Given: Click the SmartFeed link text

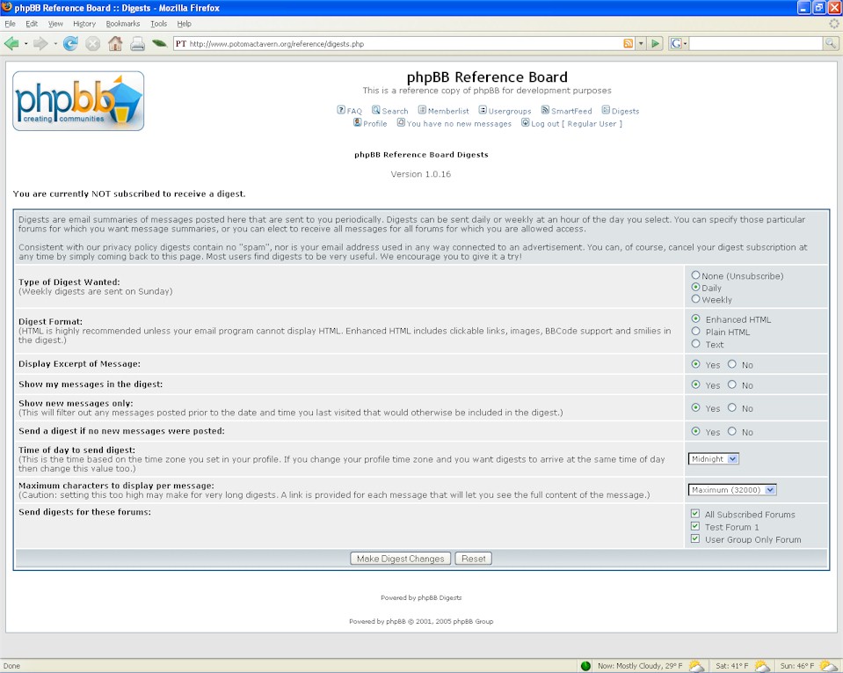Looking at the screenshot, I should (x=571, y=111).
